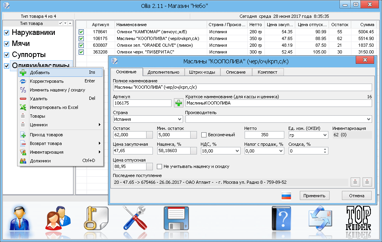
Task: Click the Применить button
Action: 314,196
